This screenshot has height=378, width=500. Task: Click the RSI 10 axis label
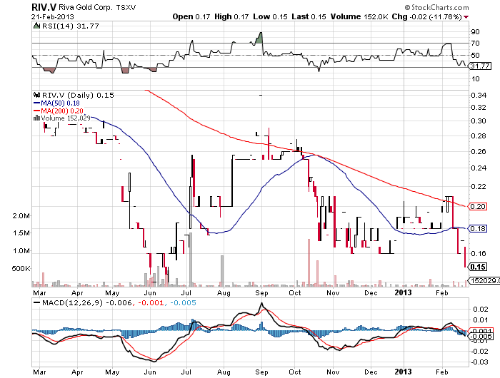[x=475, y=78]
